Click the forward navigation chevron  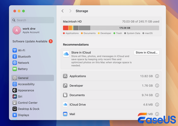(70, 11)
